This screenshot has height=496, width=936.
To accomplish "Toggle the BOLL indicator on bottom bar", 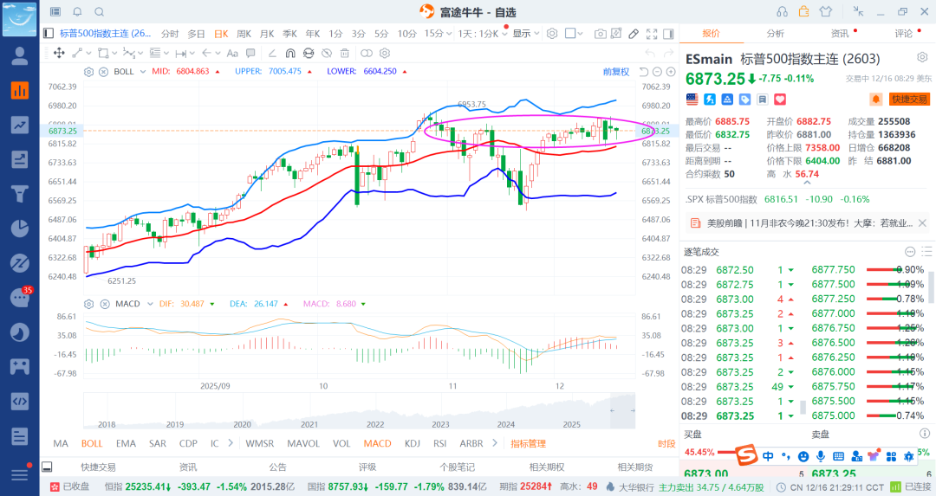I will (92, 443).
